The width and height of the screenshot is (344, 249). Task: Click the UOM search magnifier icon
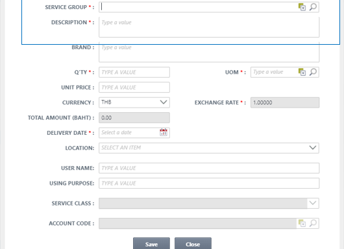313,72
